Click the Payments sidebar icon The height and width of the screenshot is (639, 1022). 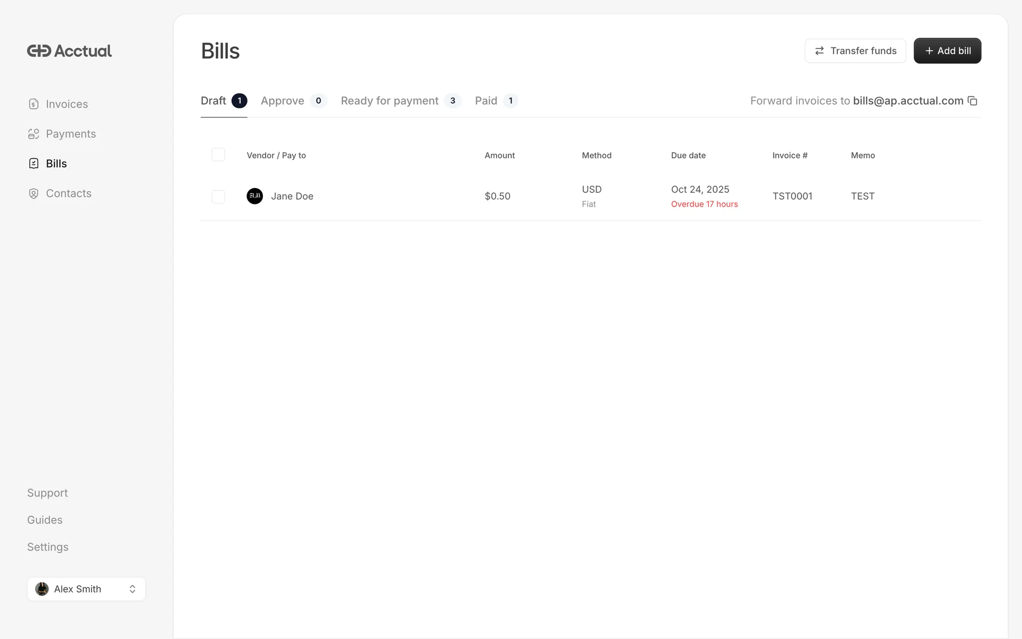(x=34, y=134)
